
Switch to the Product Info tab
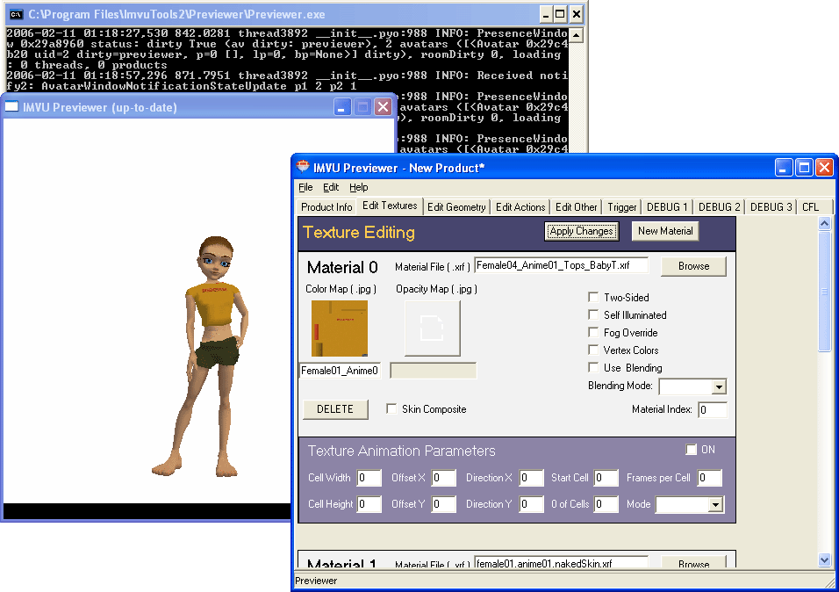pos(326,207)
